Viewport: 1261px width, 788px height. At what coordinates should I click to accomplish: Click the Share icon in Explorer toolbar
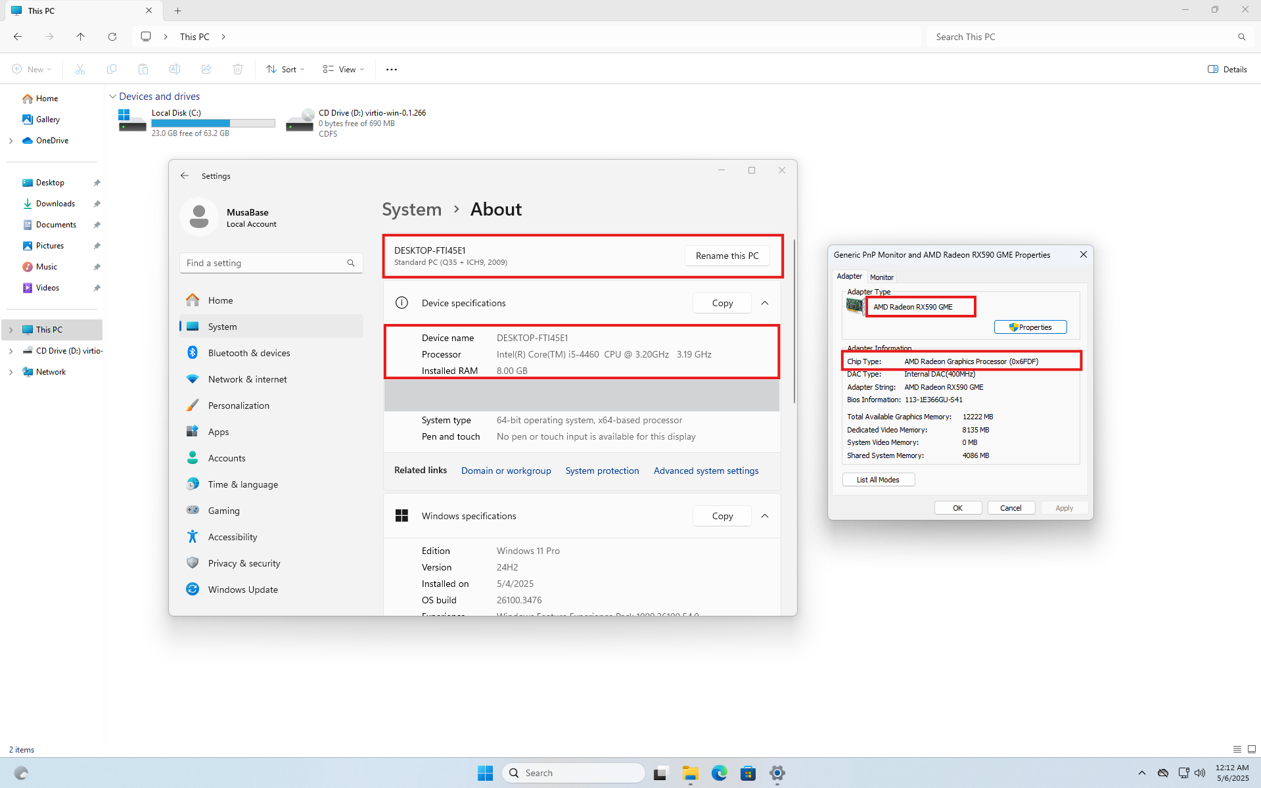click(206, 69)
